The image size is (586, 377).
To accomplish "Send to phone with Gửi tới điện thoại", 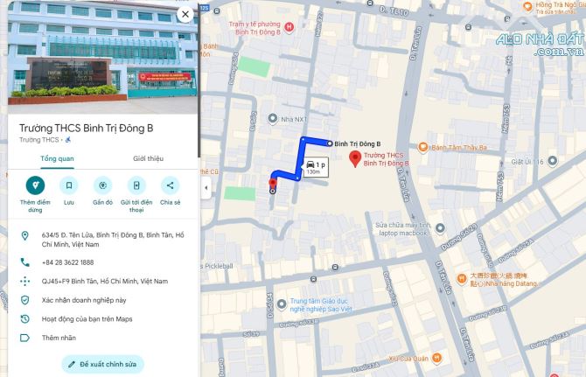I will coord(136,185).
